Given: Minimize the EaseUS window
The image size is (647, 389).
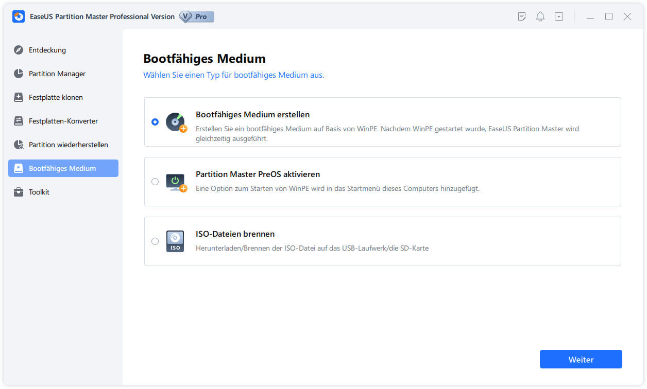Looking at the screenshot, I should [x=590, y=16].
